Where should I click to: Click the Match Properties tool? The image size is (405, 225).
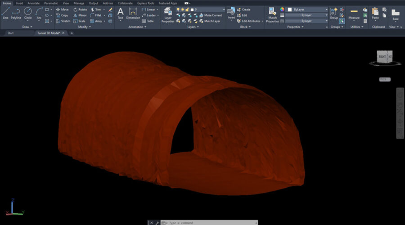272,14
